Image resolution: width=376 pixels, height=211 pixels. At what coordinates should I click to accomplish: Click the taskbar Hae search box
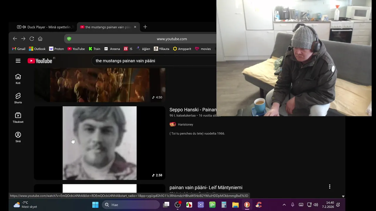coord(130,205)
